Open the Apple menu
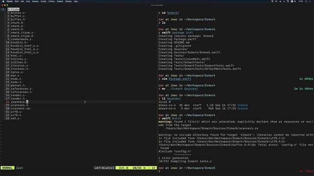This screenshot has height=176, width=314. click(x=3, y=1)
